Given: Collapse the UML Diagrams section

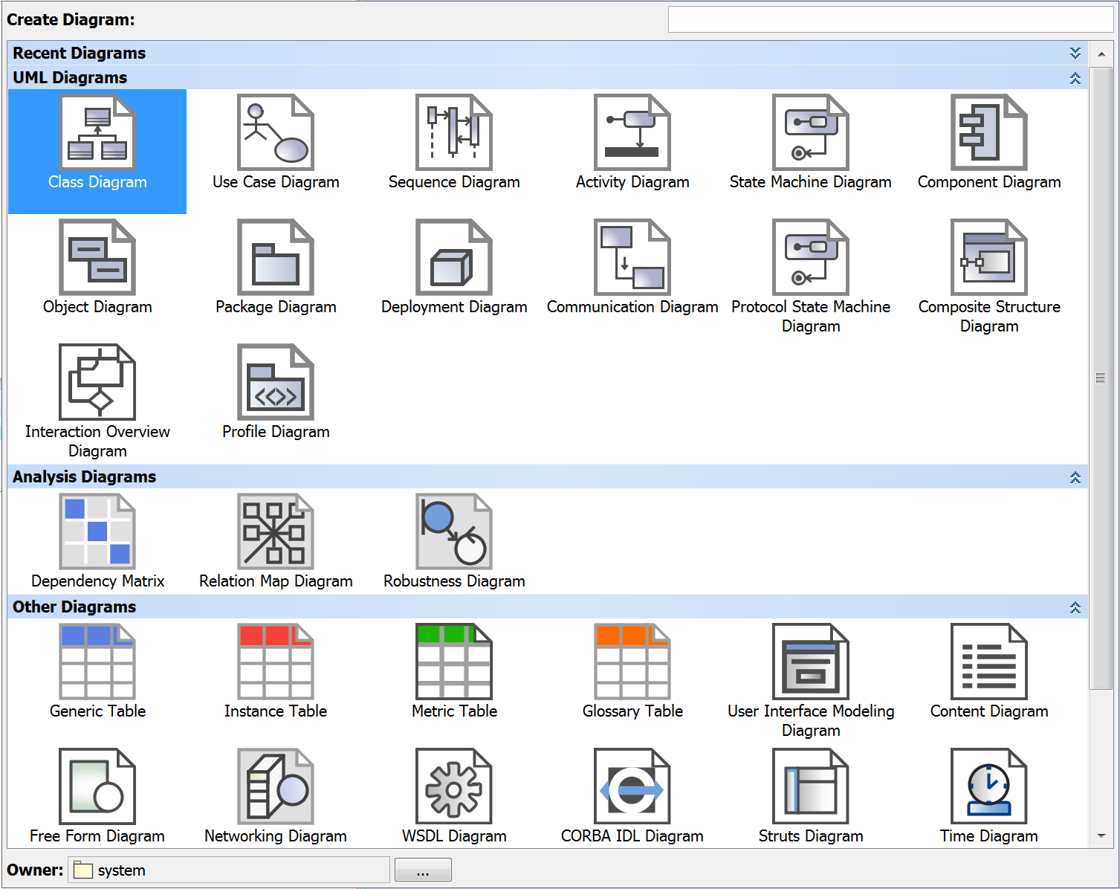Looking at the screenshot, I should (1075, 78).
